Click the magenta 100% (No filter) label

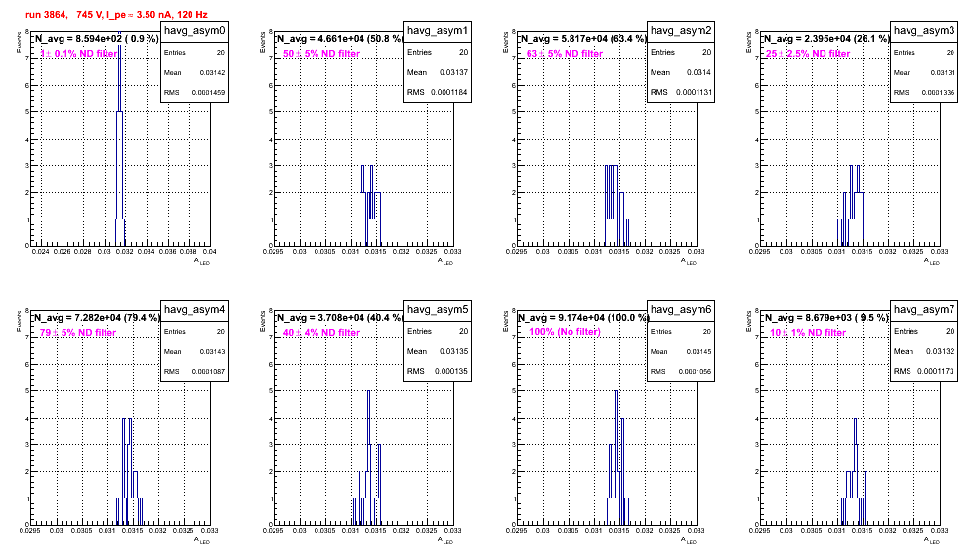(566, 332)
